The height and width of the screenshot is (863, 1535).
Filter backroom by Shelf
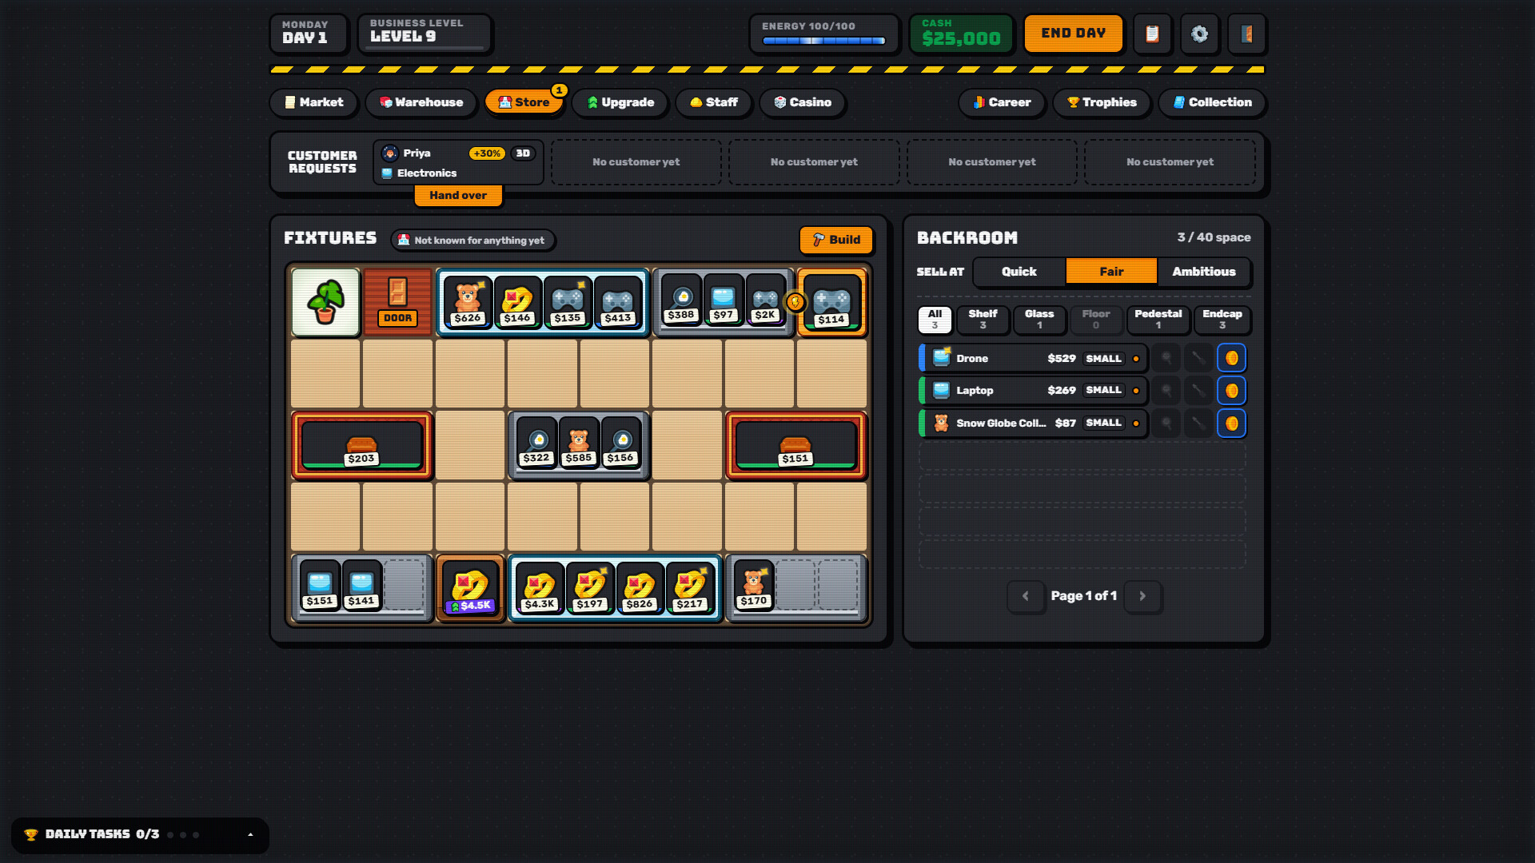pos(983,319)
